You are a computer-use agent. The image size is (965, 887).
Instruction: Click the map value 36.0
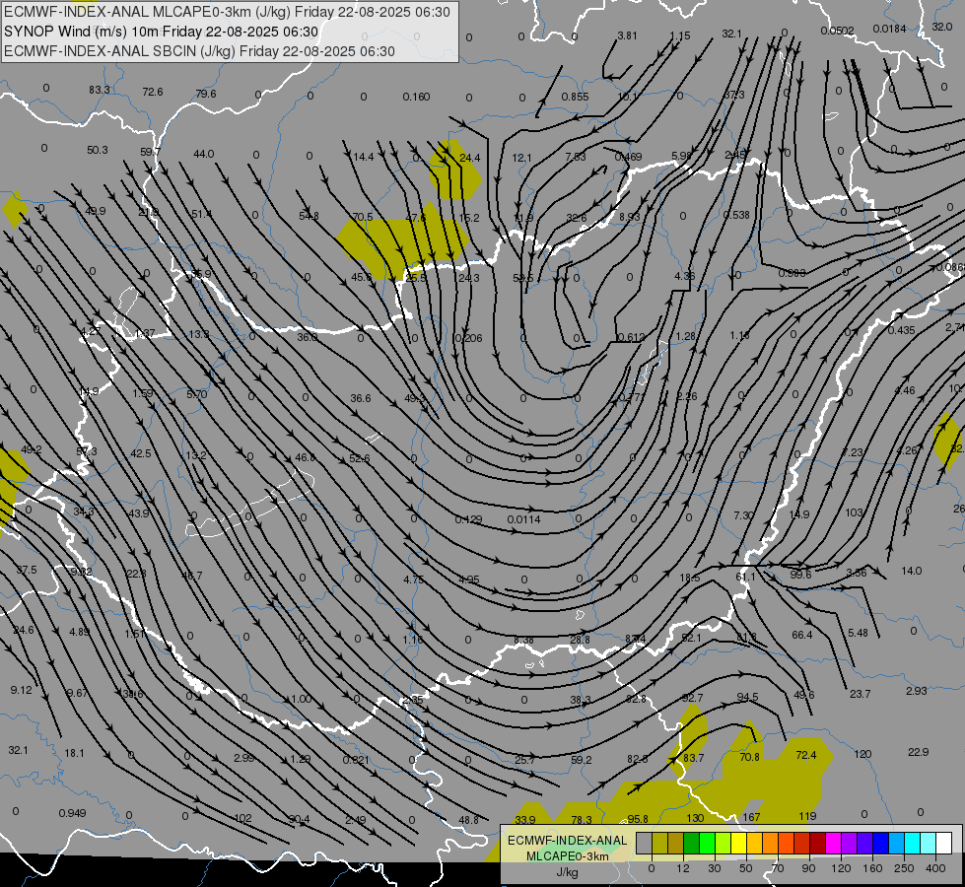308,337
